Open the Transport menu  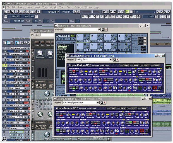pyautogui.click(x=47, y=7)
